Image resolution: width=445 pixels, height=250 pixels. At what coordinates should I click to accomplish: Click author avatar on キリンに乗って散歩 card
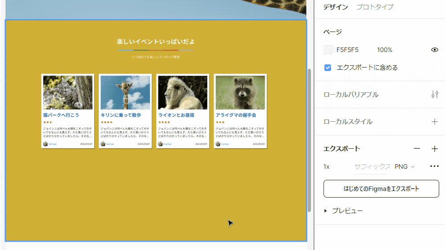[103, 144]
